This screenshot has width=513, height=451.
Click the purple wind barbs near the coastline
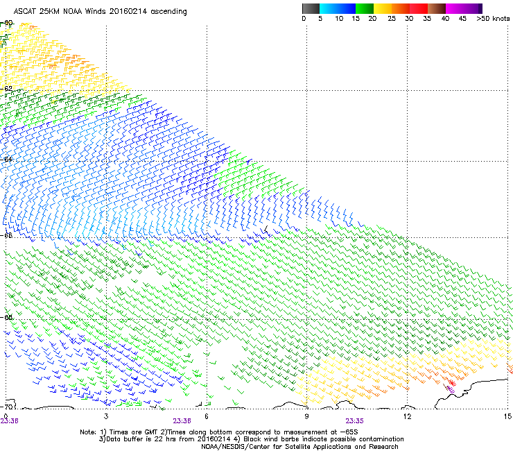pos(451,389)
